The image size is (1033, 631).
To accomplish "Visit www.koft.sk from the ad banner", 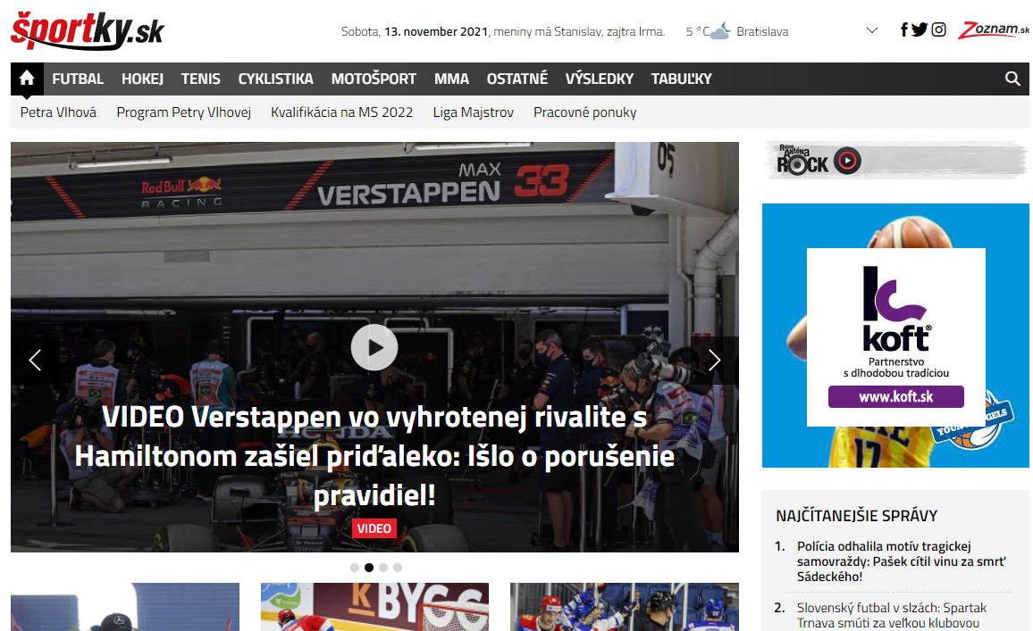I will click(x=895, y=397).
